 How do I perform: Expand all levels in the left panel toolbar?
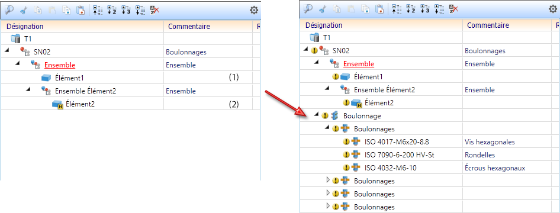(140, 10)
